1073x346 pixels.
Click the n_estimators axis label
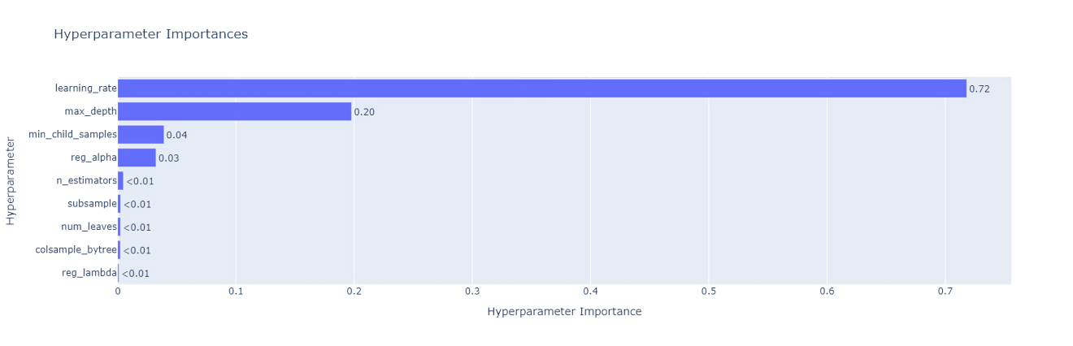86,180
